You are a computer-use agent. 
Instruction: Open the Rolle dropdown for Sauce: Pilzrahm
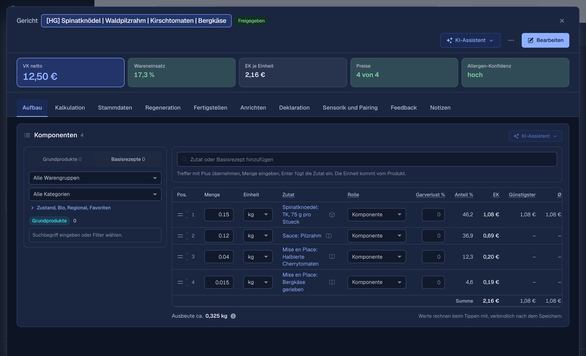click(377, 236)
